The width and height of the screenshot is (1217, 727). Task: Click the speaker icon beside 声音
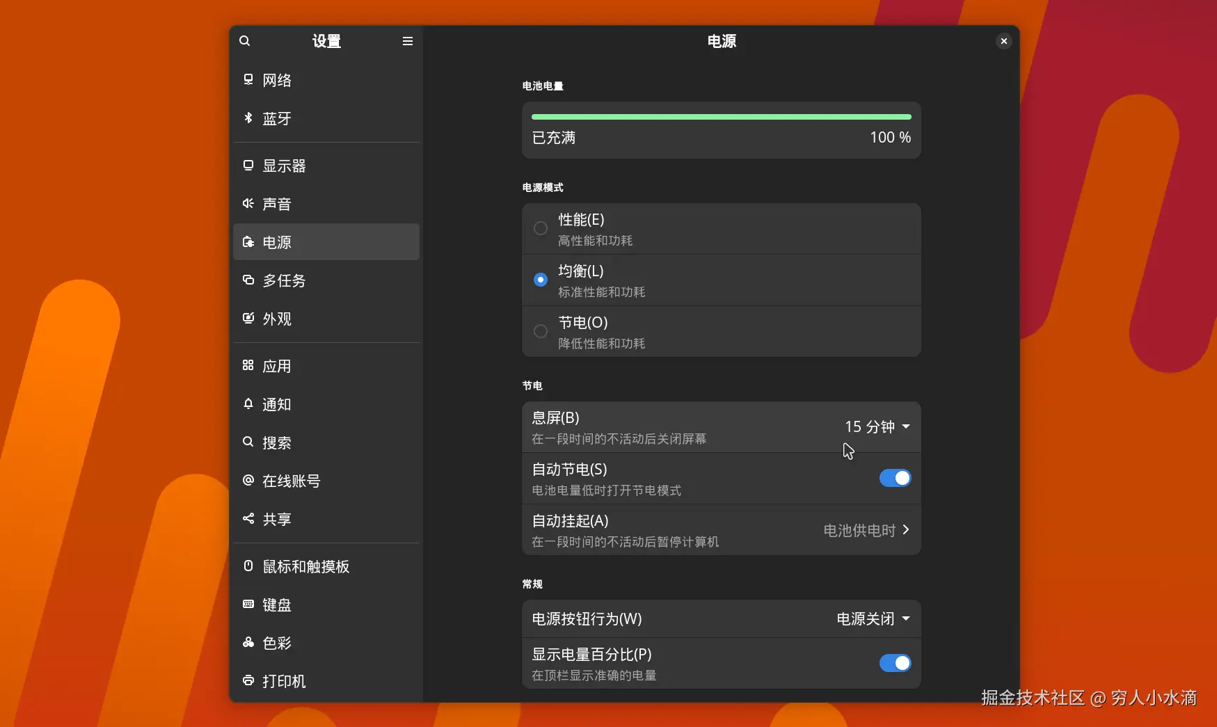pos(248,203)
